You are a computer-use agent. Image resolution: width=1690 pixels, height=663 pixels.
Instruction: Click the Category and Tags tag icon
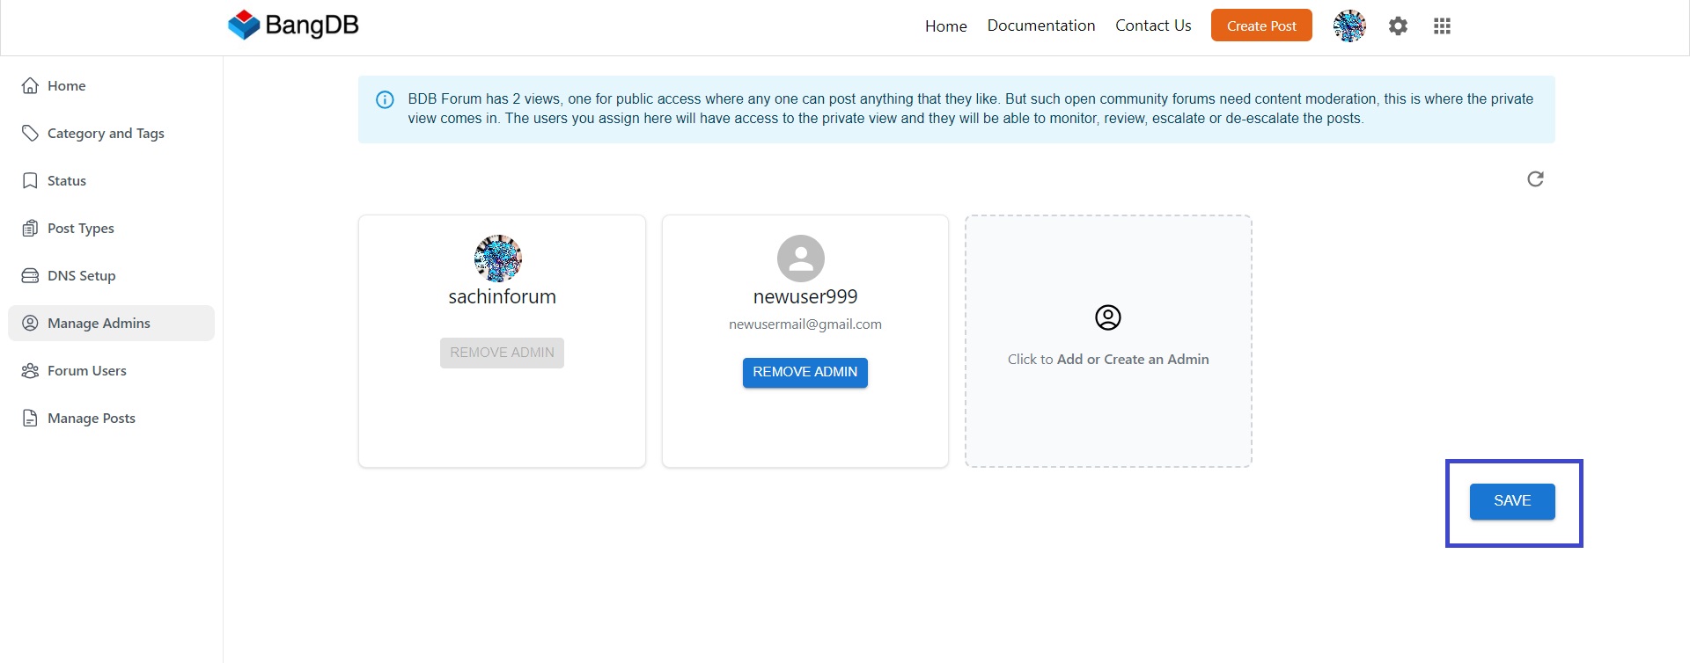pyautogui.click(x=30, y=133)
